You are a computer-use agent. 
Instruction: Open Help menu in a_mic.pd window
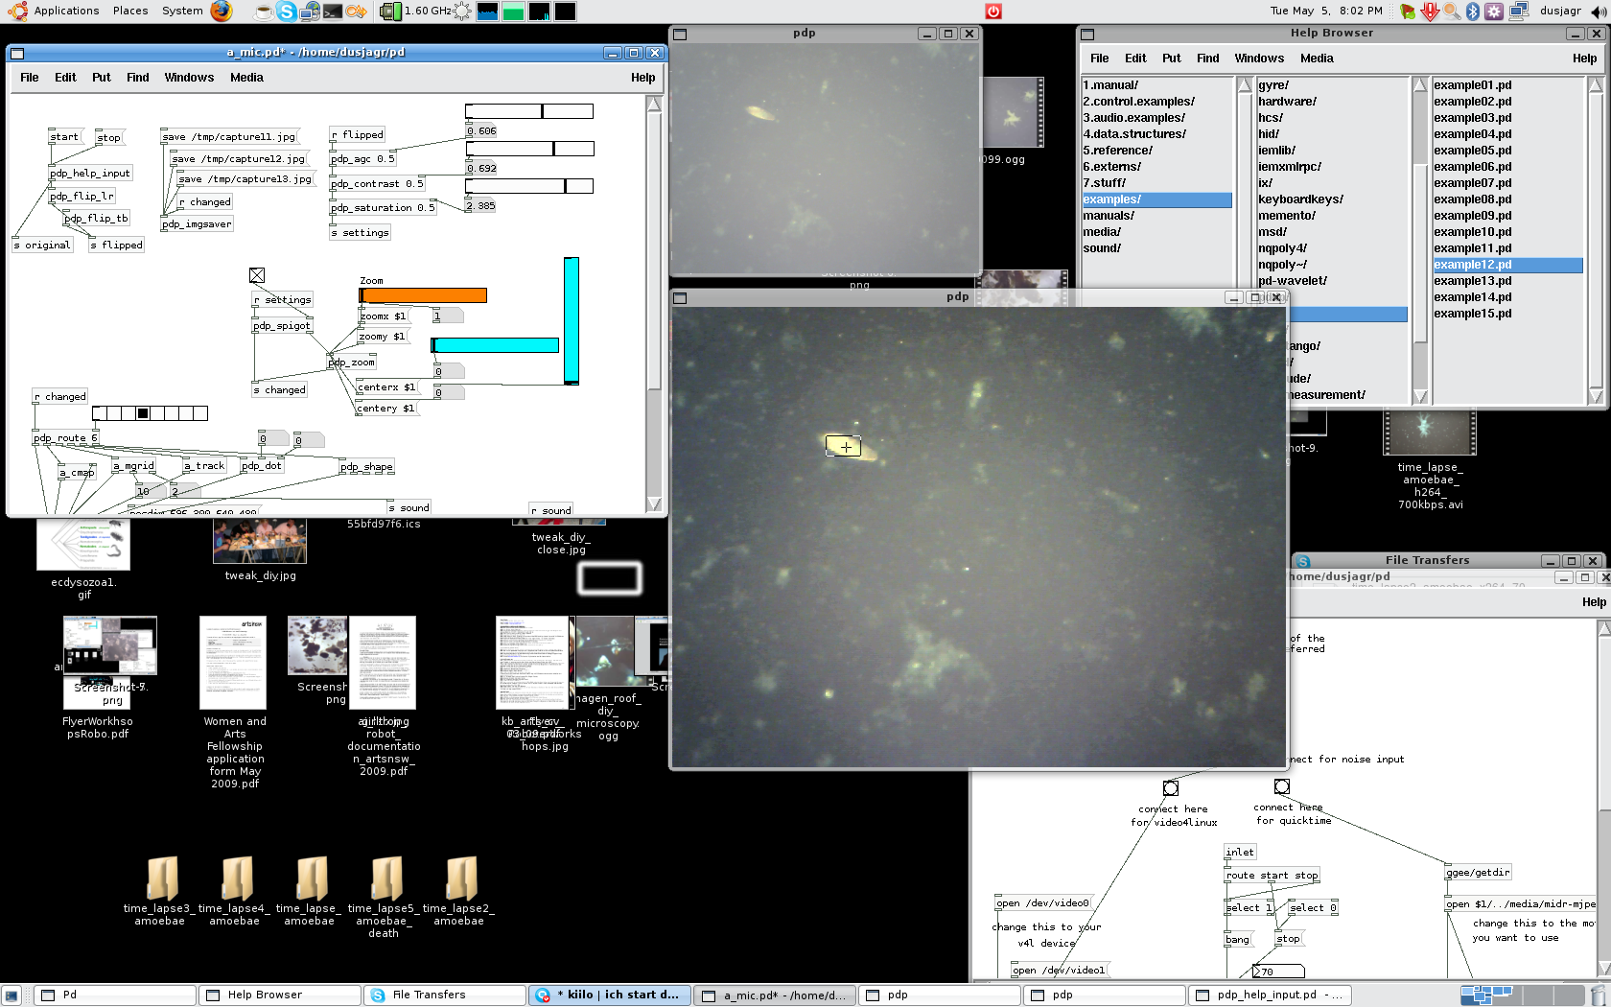643,78
